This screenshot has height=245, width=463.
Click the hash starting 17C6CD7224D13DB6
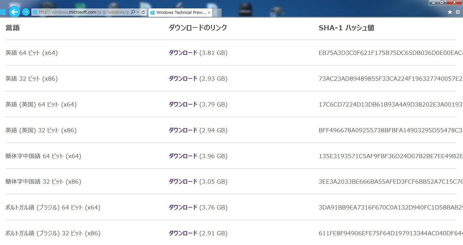[x=391, y=104]
